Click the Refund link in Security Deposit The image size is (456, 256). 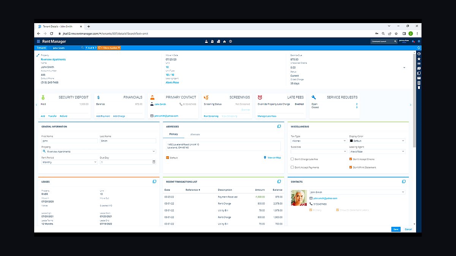click(x=63, y=116)
